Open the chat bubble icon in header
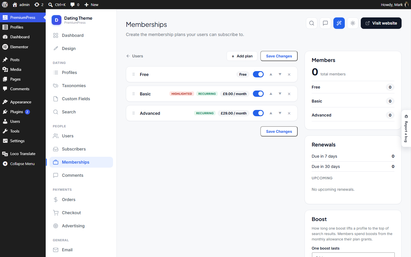The image size is (411, 257). click(325, 23)
